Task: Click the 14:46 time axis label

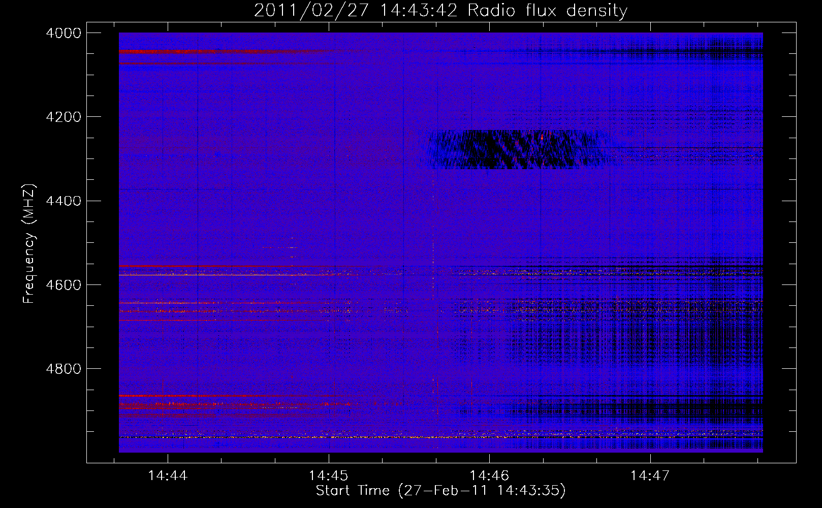Action: click(x=489, y=475)
